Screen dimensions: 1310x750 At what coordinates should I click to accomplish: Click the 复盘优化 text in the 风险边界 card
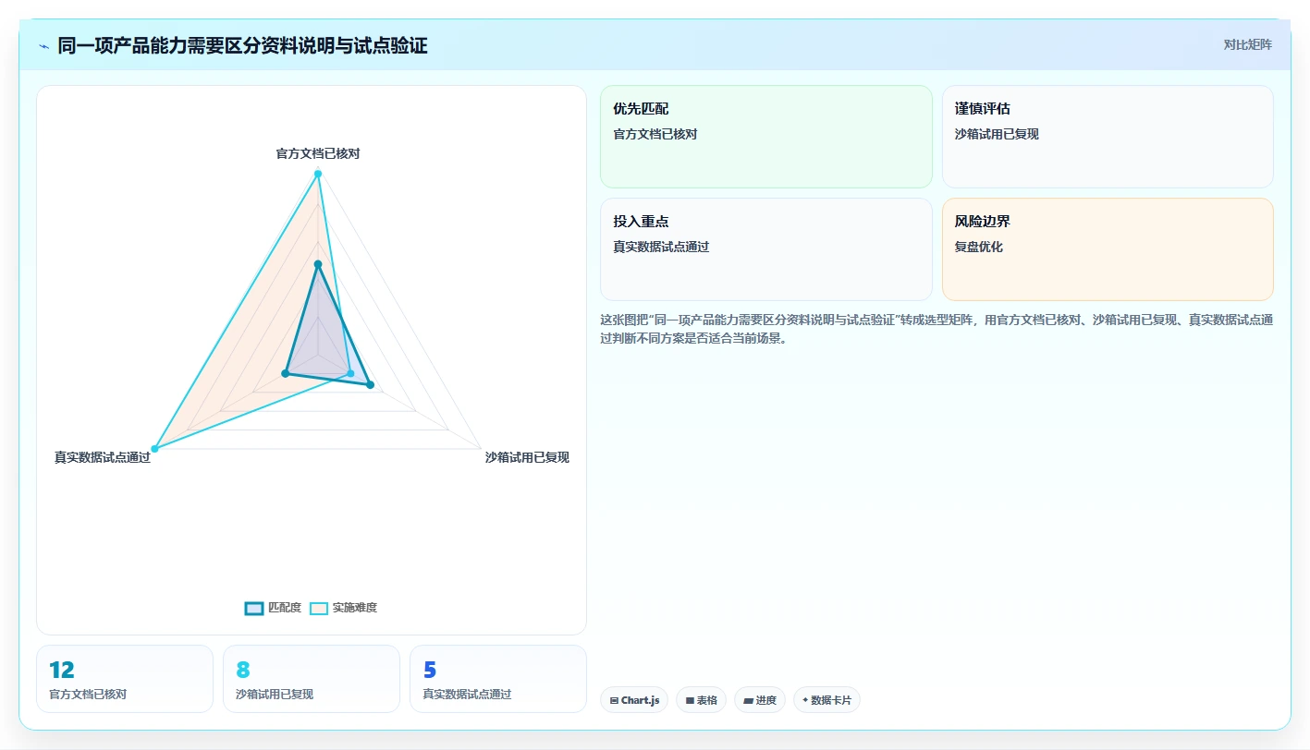(979, 247)
